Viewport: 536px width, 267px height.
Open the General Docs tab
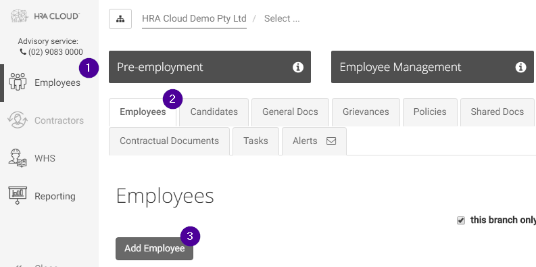click(290, 112)
